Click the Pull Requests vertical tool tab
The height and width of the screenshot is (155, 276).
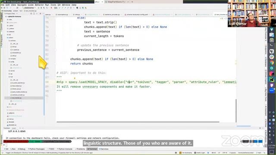[2, 41]
